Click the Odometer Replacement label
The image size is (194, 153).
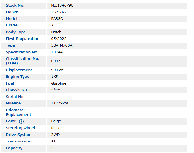pos(18,112)
